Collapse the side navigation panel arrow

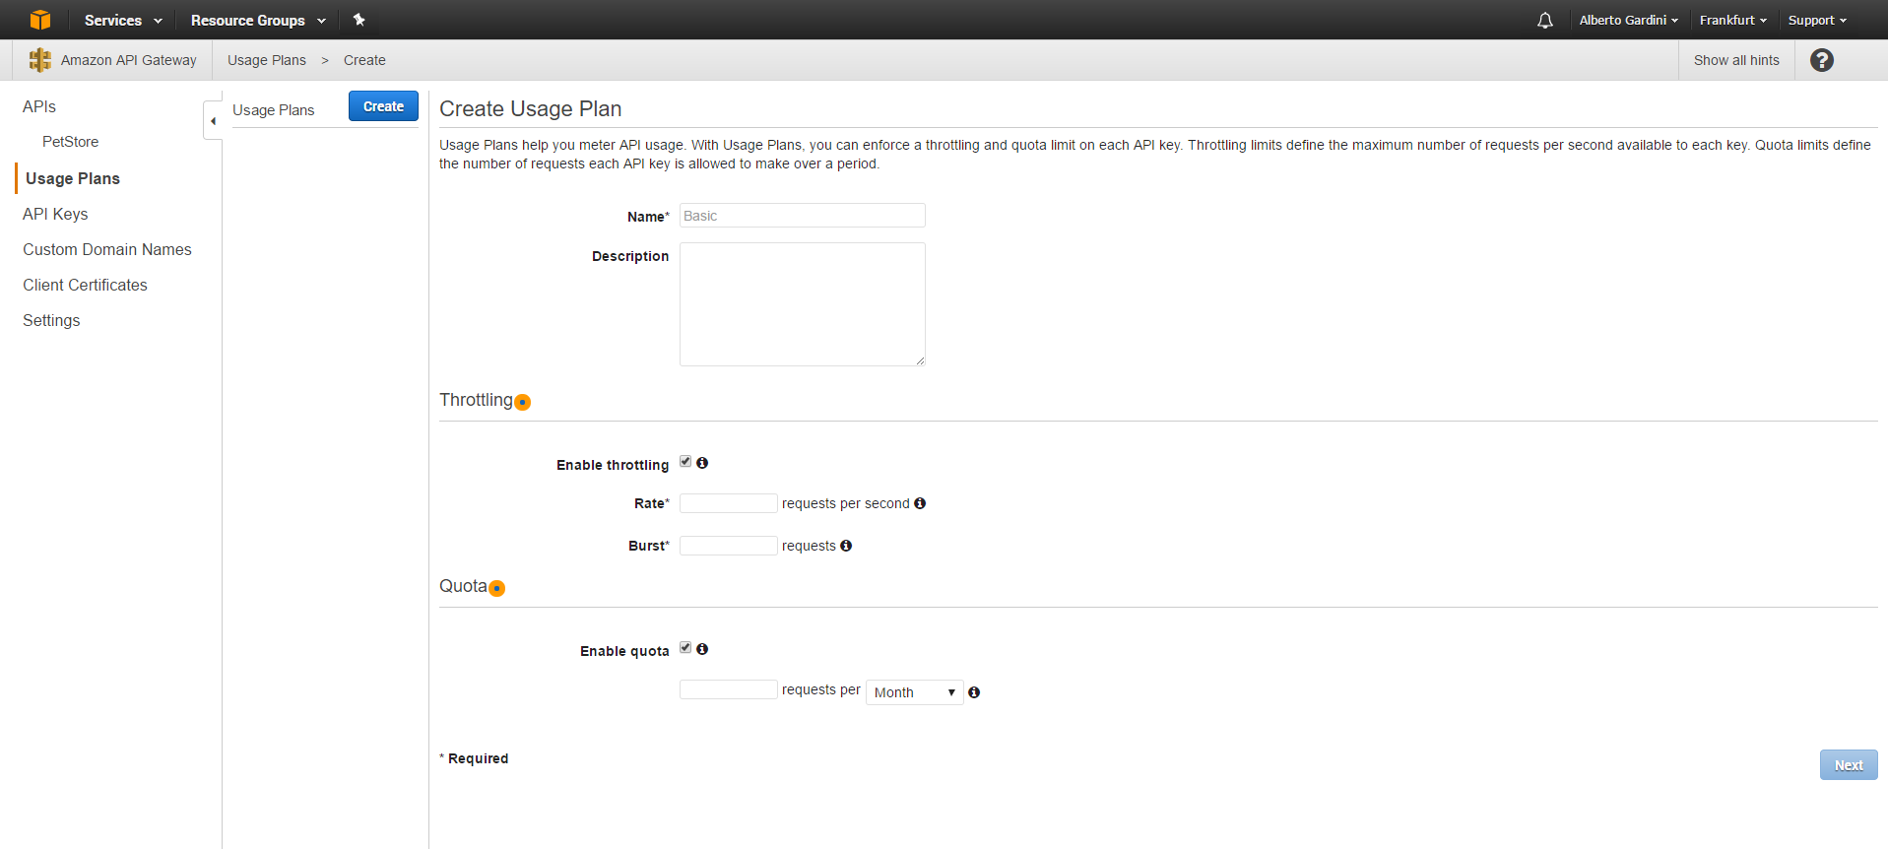point(213,121)
